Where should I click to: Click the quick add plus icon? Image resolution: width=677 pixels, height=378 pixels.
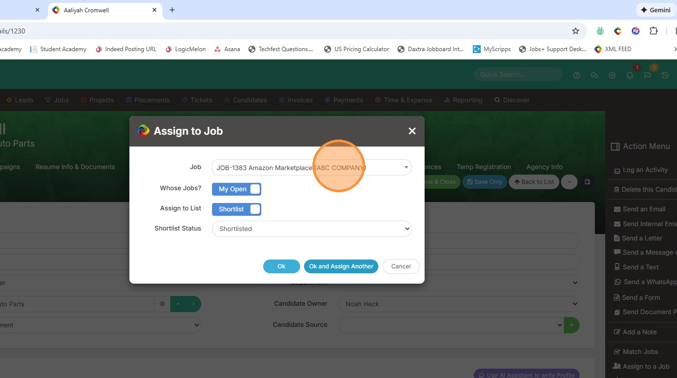tap(612, 75)
